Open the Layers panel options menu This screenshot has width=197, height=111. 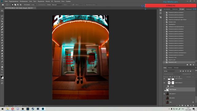(x=196, y=68)
